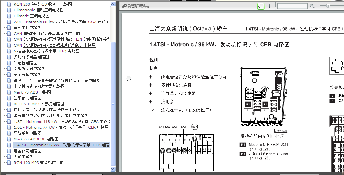Click document icon beside 车载电话电路图
Viewport: 344px width, 175px height.
tap(9, 27)
